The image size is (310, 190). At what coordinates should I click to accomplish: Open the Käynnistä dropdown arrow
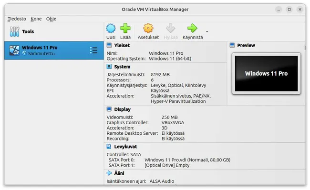pyautogui.click(x=207, y=31)
